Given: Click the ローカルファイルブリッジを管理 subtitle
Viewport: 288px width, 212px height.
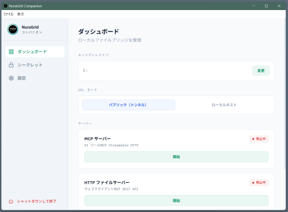Looking at the screenshot, I should pos(110,40).
